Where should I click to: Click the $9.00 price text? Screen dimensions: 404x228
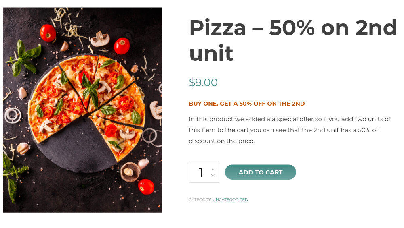click(203, 83)
